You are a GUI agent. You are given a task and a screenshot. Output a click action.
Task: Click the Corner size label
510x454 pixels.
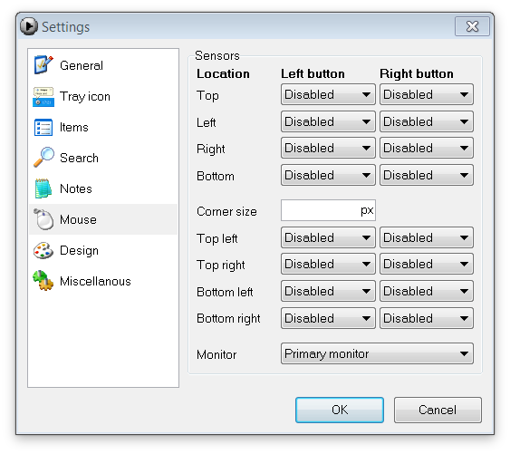[226, 211]
